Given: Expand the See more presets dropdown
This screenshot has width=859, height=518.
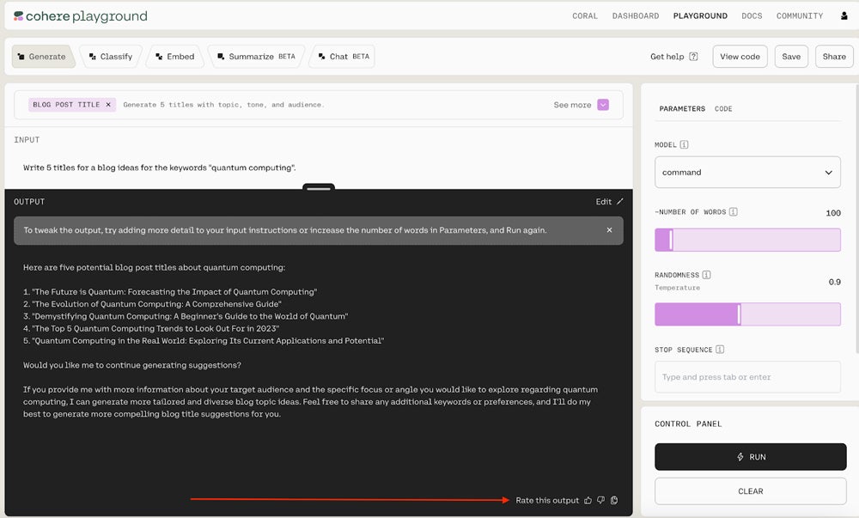Looking at the screenshot, I should point(603,105).
